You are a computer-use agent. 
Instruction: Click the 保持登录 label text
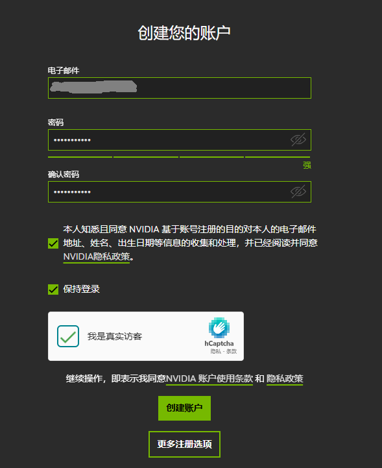(x=82, y=289)
